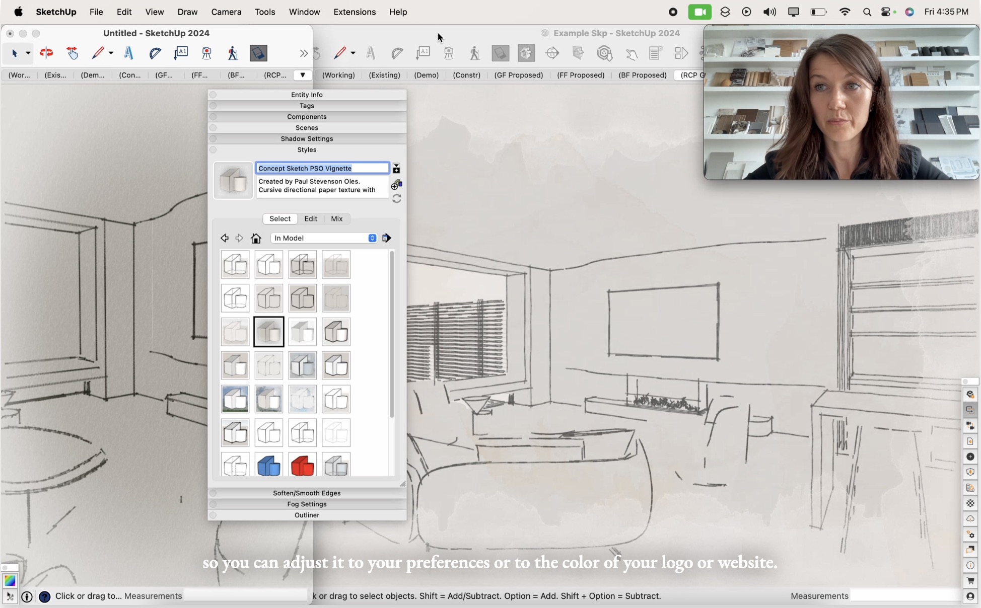
Task: Select the blue style thumbnail
Action: (269, 466)
